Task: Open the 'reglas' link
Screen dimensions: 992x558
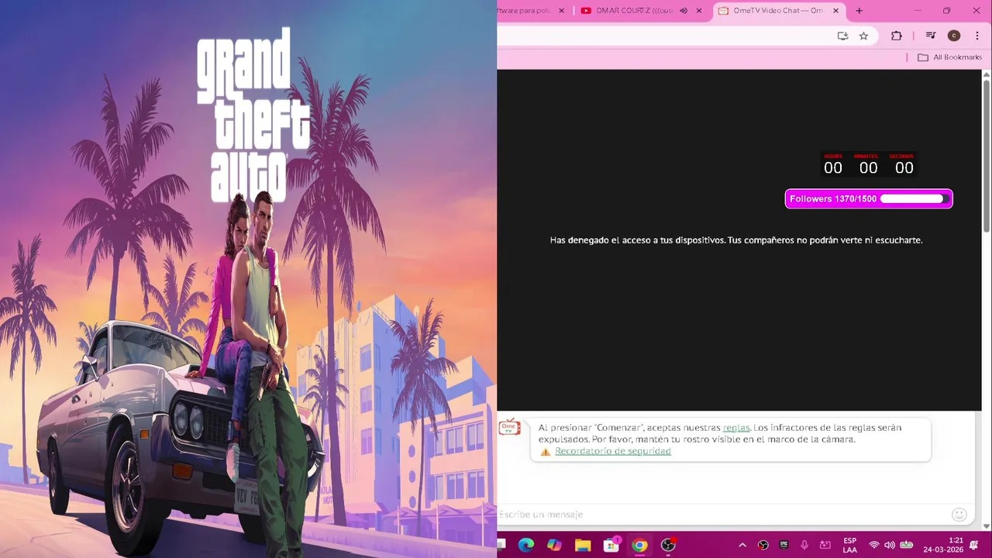Action: point(736,428)
